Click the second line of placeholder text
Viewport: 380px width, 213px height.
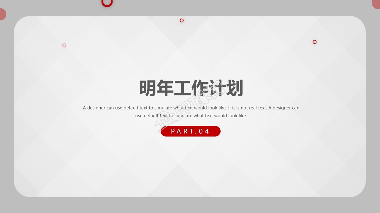(191, 116)
